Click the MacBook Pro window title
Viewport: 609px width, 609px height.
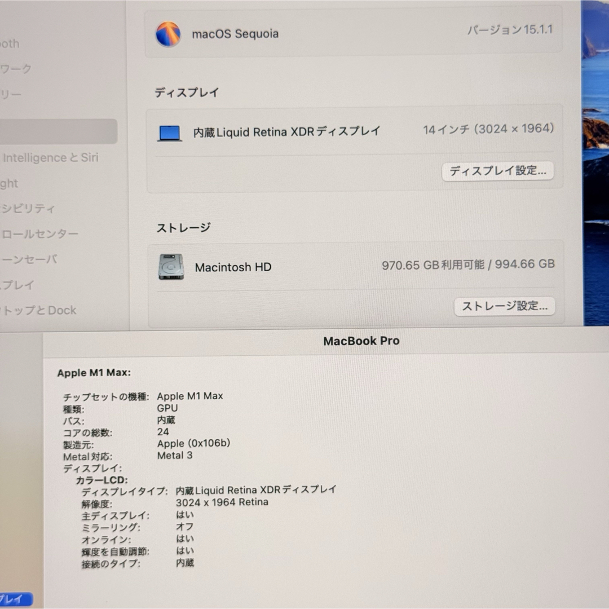tap(361, 341)
